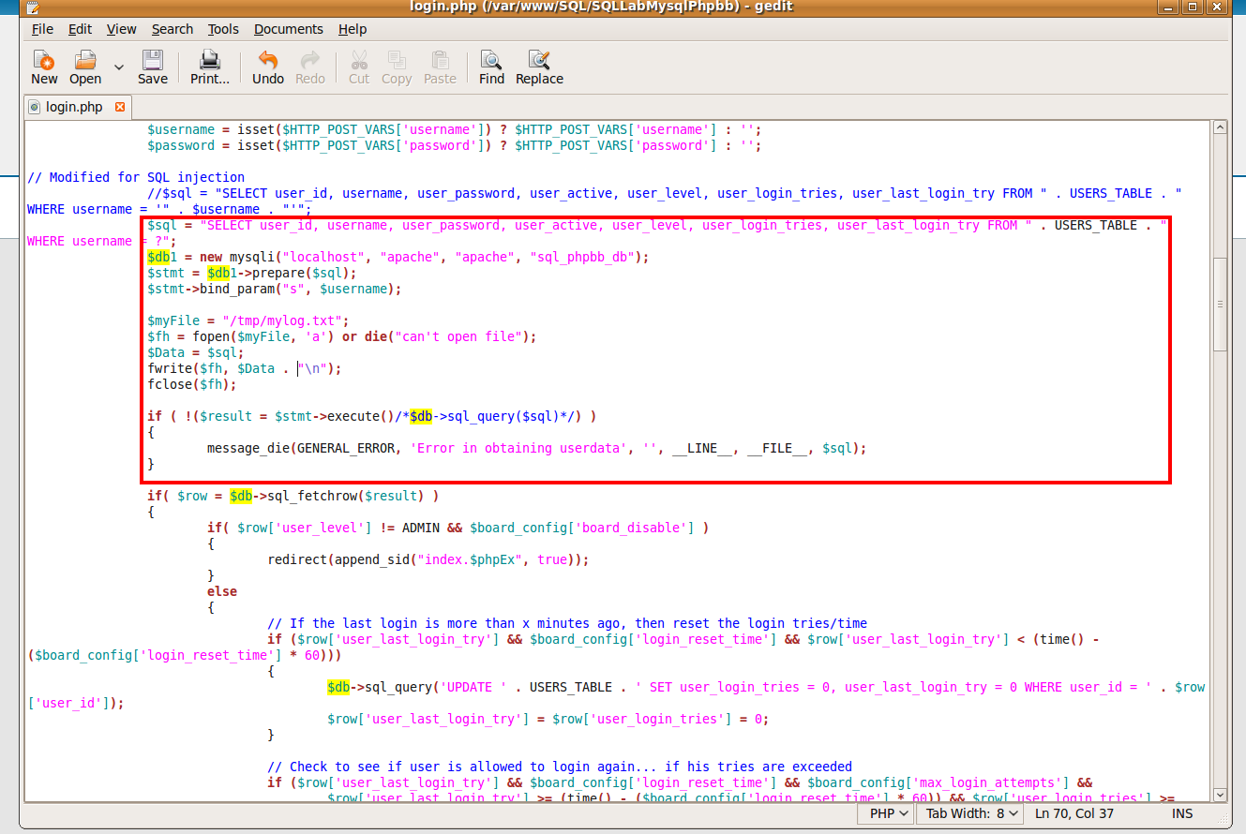
Task: Open the Documents menu
Action: coord(288,29)
